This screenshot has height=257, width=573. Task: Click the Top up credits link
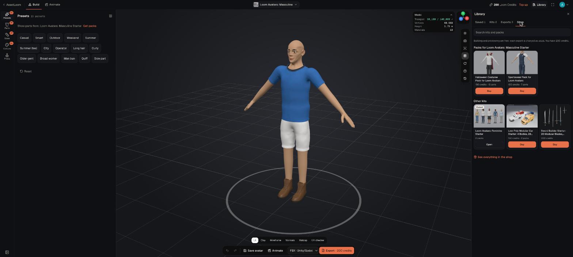523,5
